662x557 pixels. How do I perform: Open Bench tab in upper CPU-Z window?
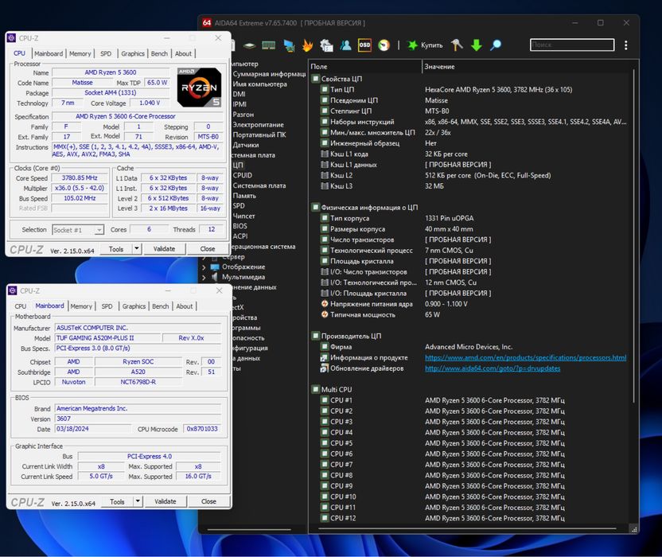tap(159, 53)
